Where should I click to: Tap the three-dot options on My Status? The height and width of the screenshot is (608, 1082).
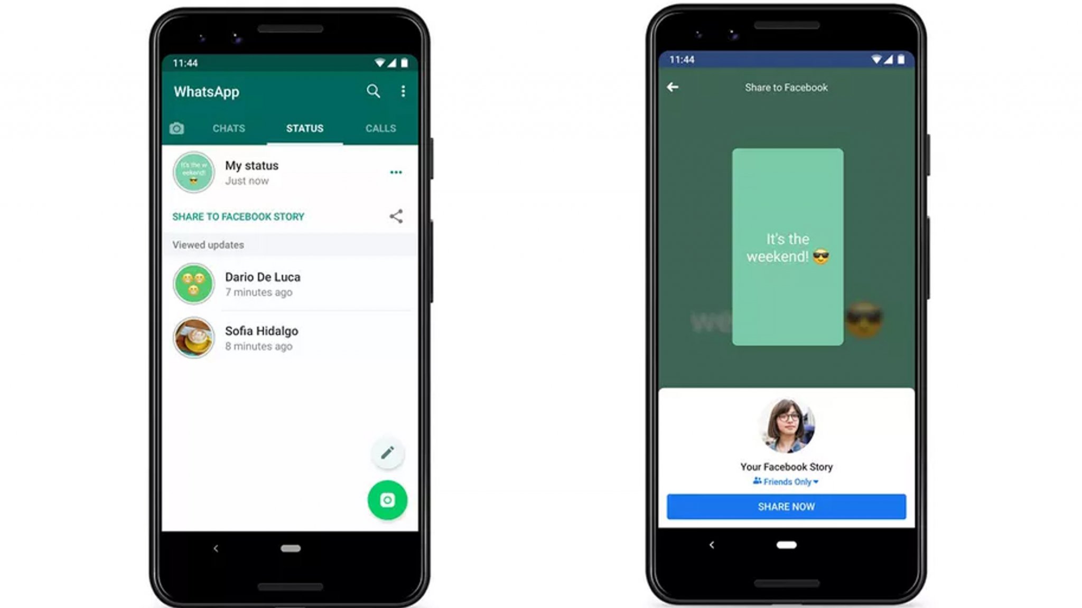tap(396, 172)
